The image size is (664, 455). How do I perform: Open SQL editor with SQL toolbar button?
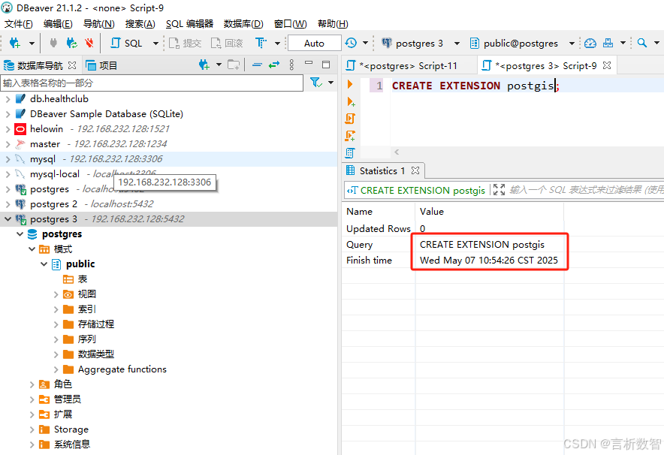[127, 43]
